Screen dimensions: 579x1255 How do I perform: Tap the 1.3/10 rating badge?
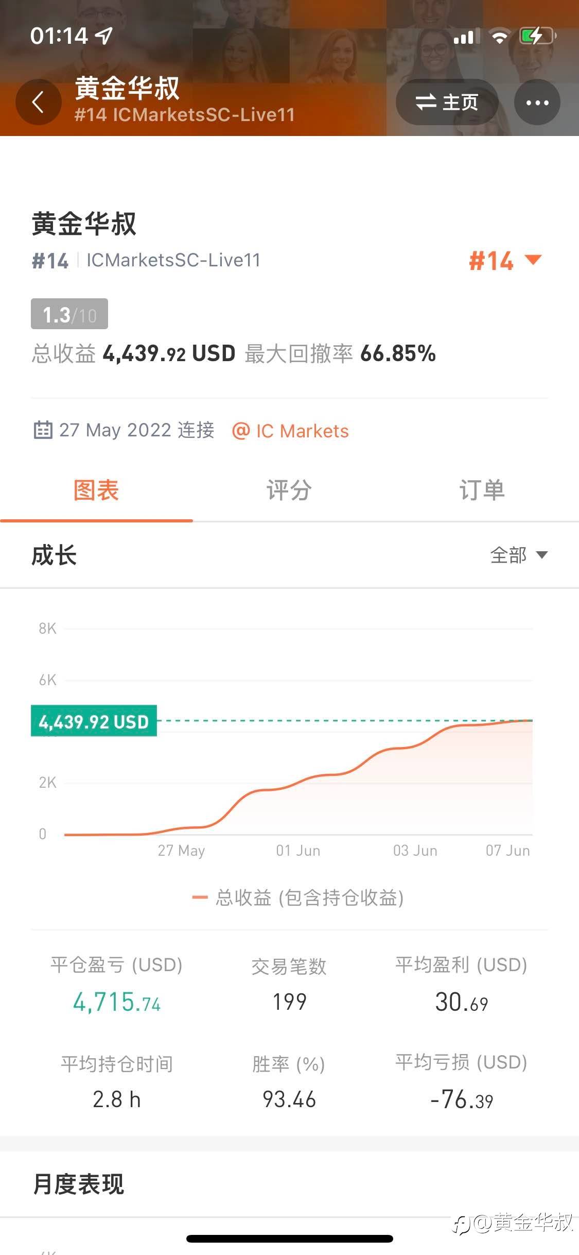[69, 314]
